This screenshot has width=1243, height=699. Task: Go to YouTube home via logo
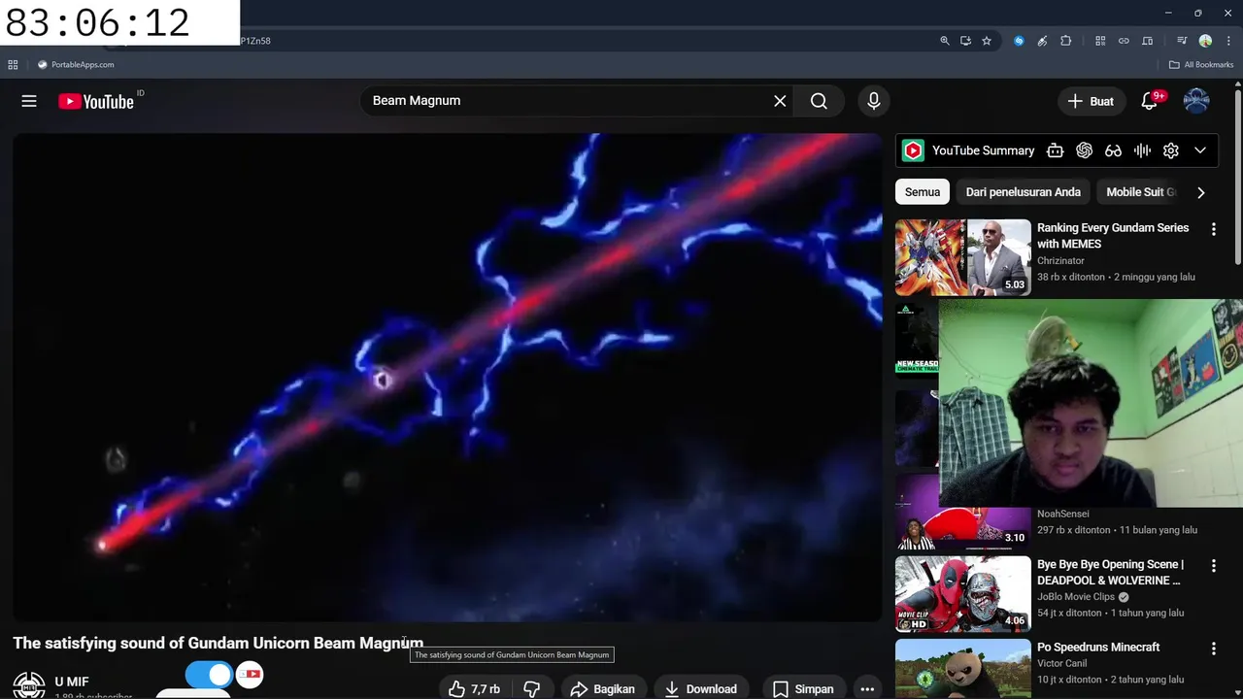point(95,101)
